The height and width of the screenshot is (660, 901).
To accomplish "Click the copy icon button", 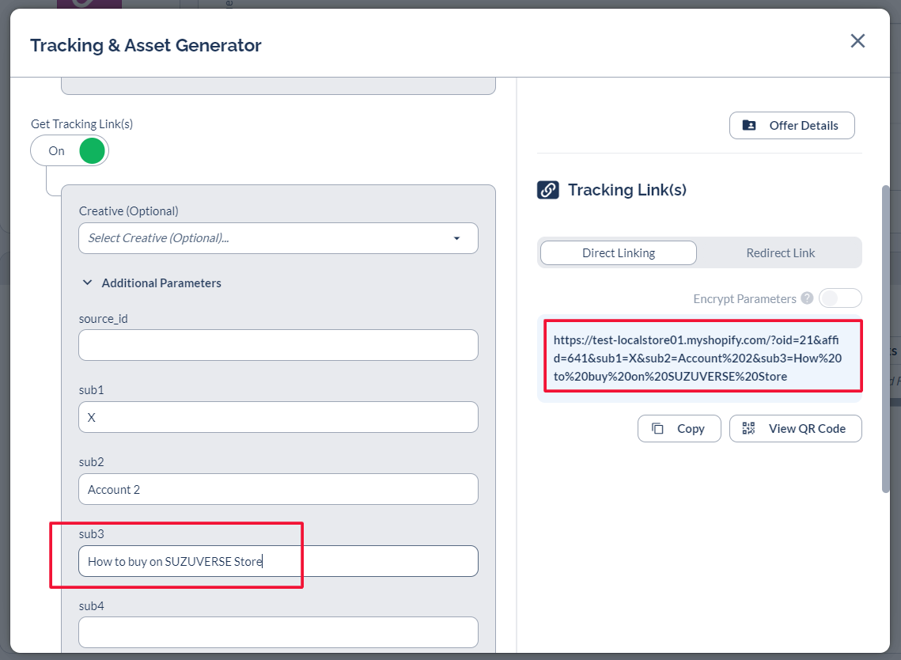I will 679,428.
